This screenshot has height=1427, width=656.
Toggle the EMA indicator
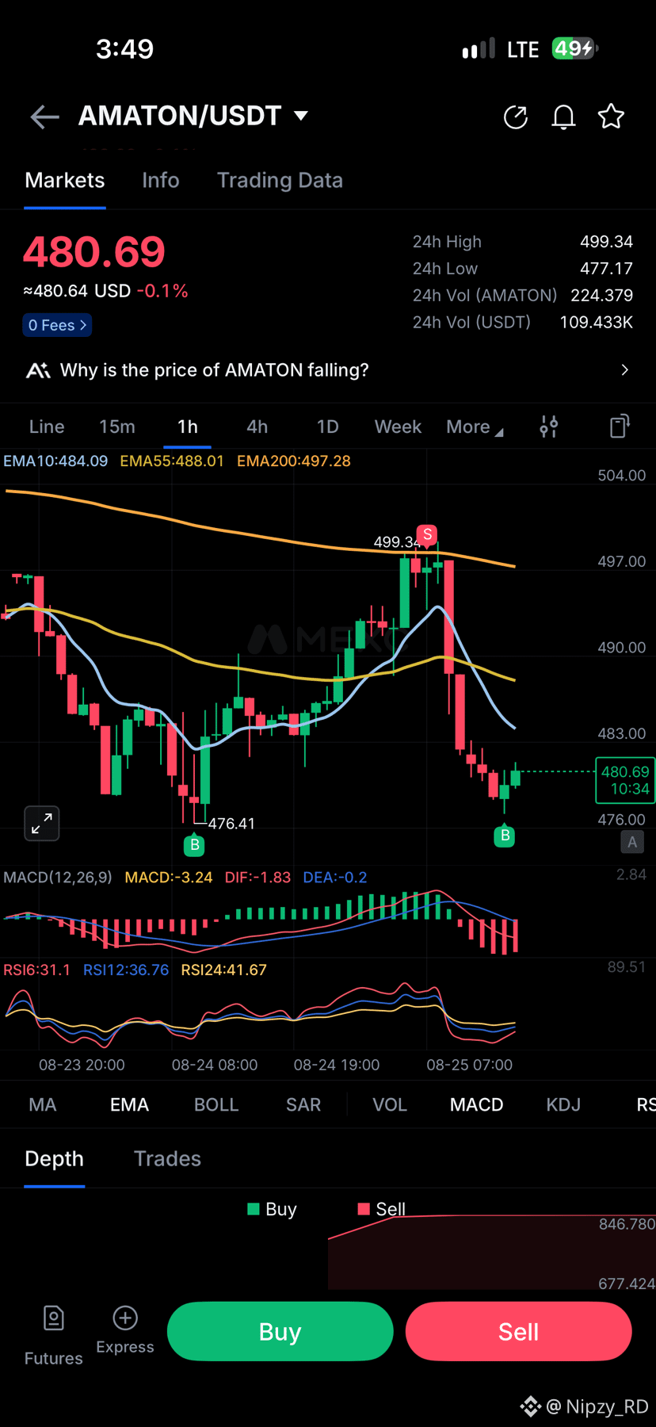[129, 1104]
